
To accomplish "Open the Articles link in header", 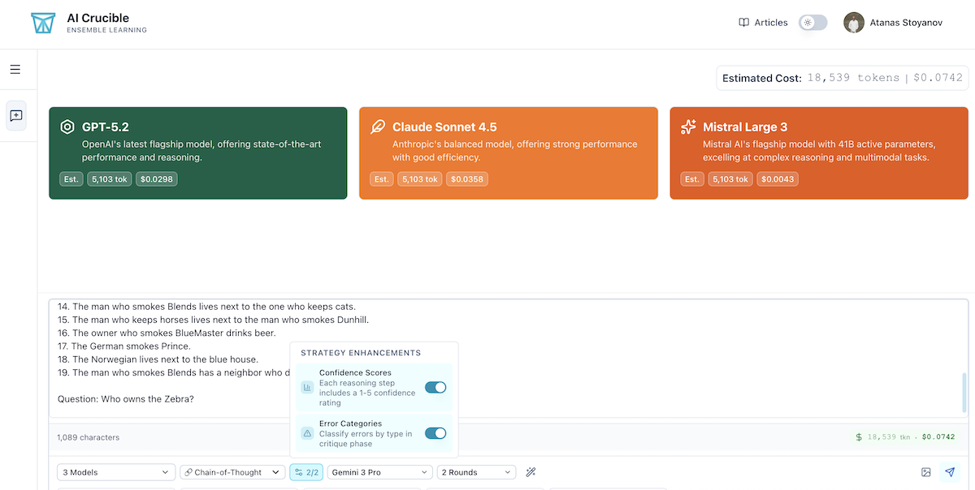I will tap(763, 23).
